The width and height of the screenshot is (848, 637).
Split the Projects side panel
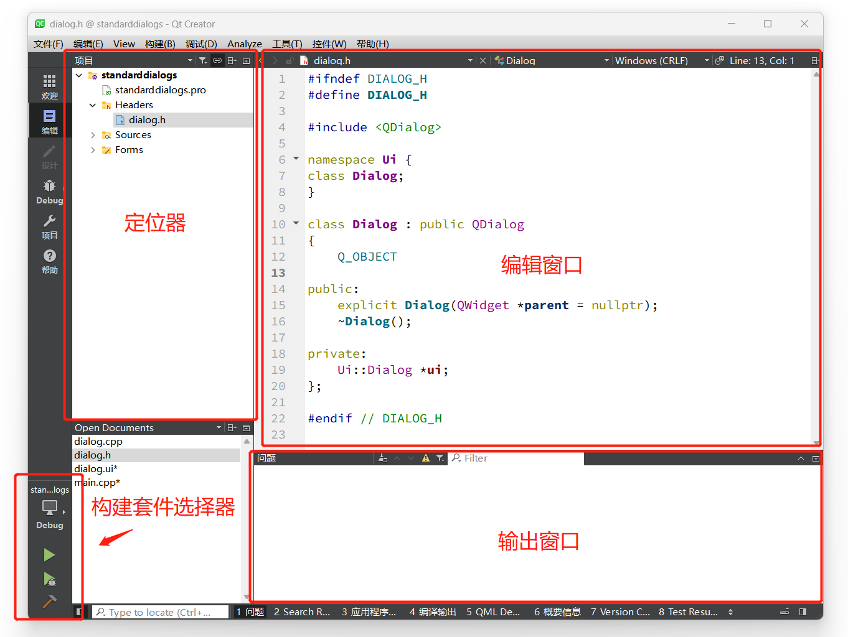click(232, 60)
